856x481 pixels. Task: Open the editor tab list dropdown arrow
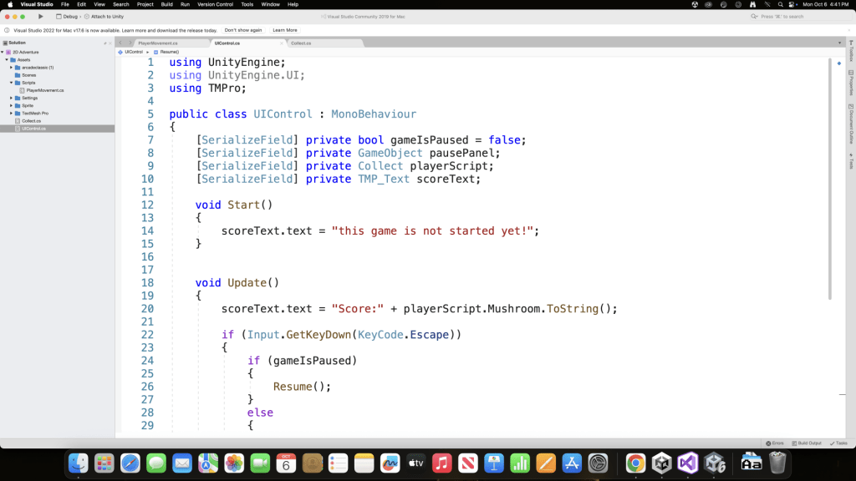pos(839,43)
